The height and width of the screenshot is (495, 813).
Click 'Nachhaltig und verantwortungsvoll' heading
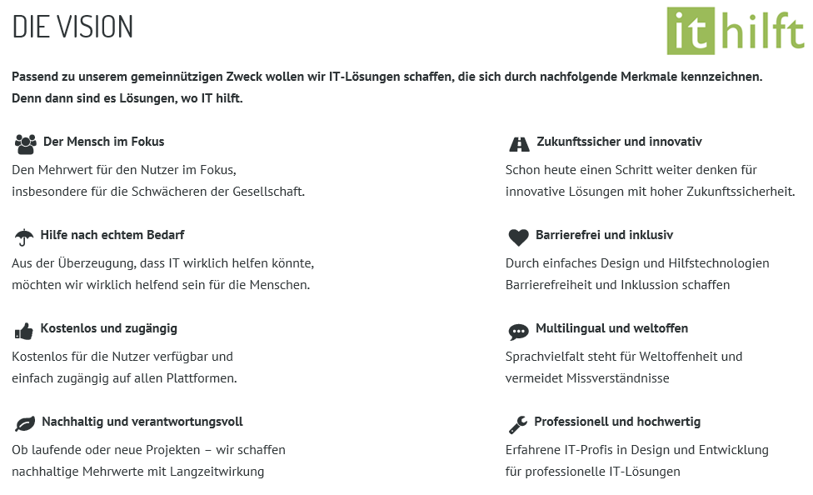coord(142,422)
